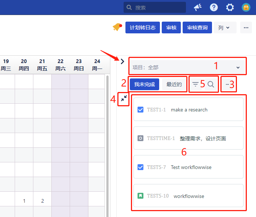Click the 计划转日志 button

(142, 27)
